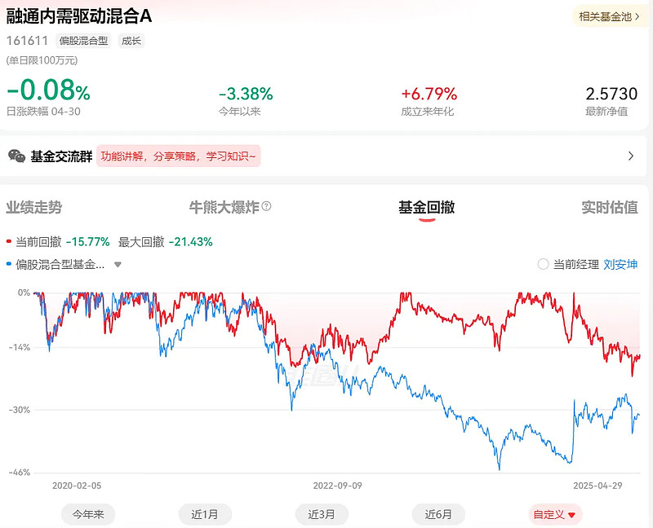653x528 pixels.
Task: Switch to the 实时估值 tab
Action: pos(610,207)
